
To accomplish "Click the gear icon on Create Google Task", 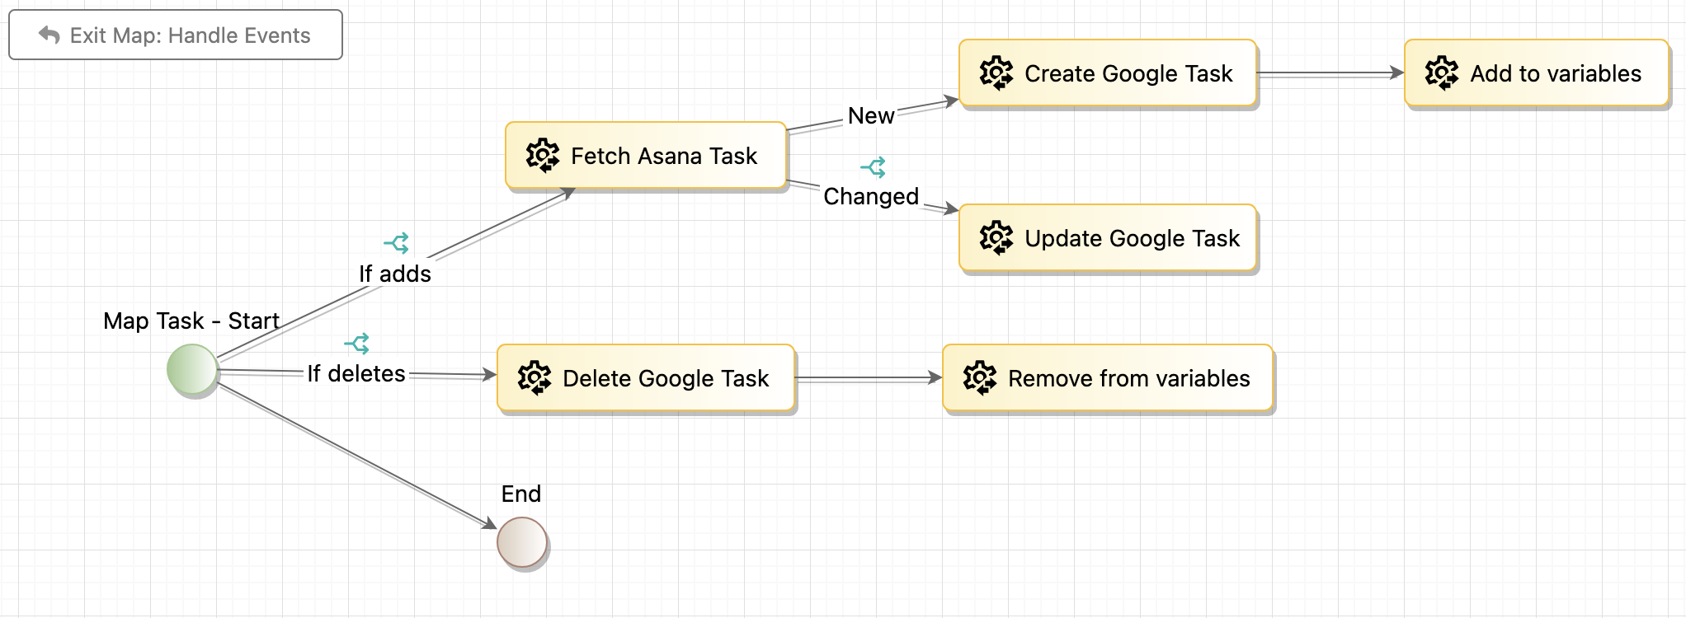I will point(996,73).
